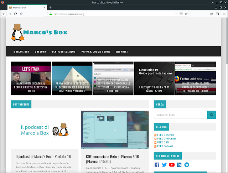
Task: Open Linux Mint 19 guida post installazione
Action: [x=154, y=78]
